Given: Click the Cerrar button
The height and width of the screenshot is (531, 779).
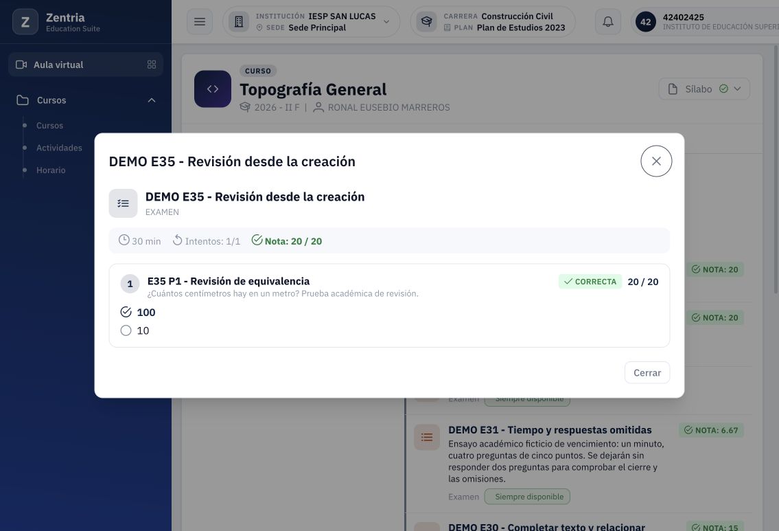Looking at the screenshot, I should (647, 372).
